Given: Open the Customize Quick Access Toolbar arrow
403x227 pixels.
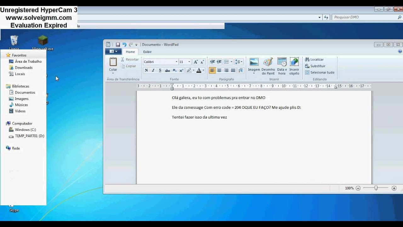Looking at the screenshot, I should [136, 45].
